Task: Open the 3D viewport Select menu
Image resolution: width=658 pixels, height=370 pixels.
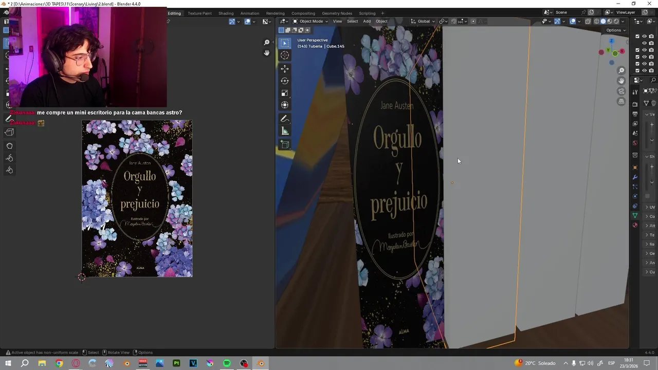Action: (352, 21)
